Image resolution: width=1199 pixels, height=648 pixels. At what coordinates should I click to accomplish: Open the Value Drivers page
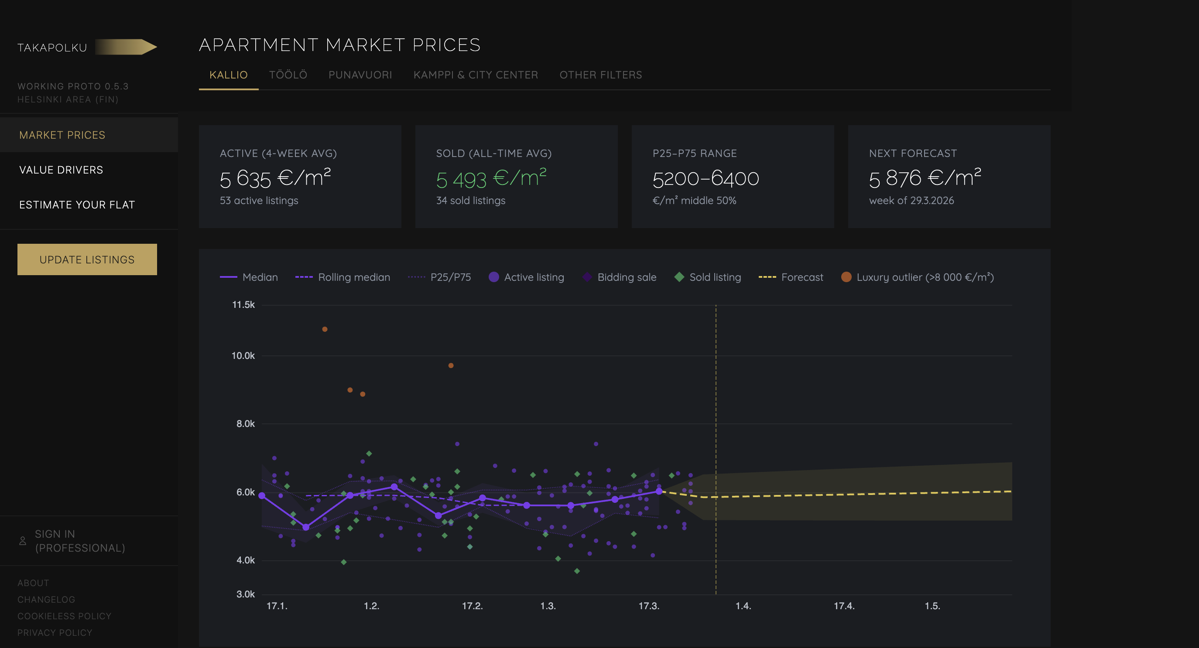(61, 170)
